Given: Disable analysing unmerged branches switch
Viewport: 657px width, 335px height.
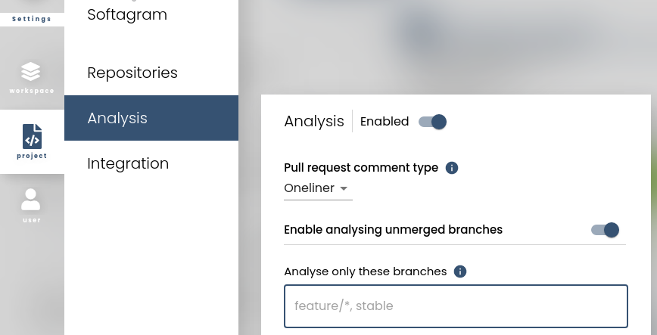Looking at the screenshot, I should pyautogui.click(x=606, y=230).
